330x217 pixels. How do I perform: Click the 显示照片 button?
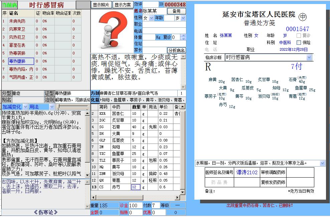coord(101,5)
